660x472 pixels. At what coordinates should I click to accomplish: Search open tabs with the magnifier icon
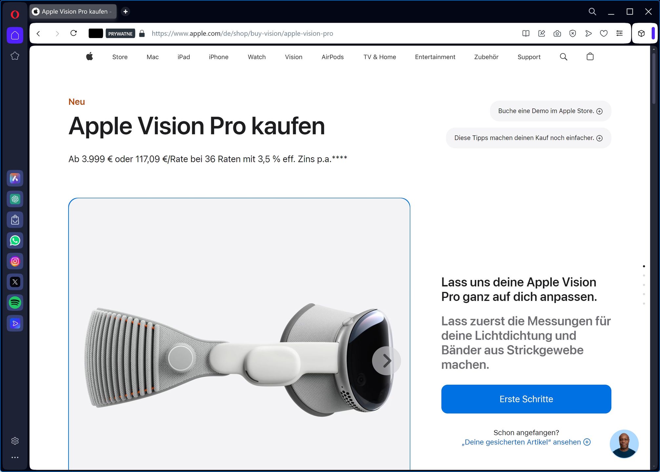592,12
